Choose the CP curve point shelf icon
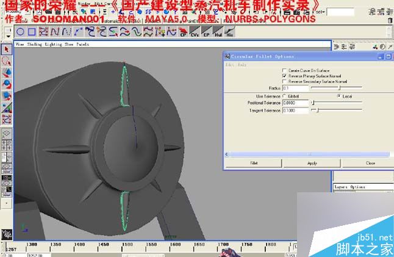 [x=183, y=32]
